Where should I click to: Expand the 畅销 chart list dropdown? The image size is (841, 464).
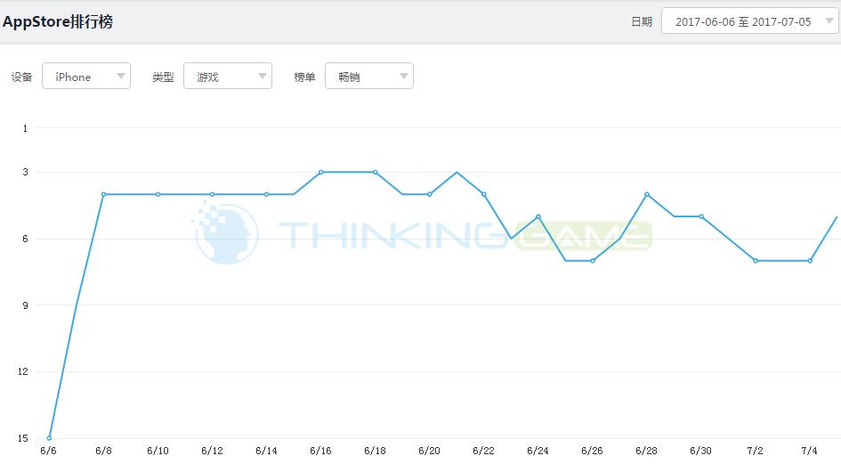(x=368, y=77)
